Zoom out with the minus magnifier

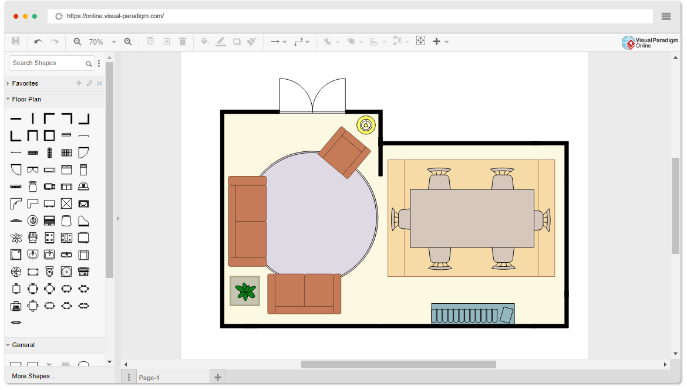click(77, 42)
